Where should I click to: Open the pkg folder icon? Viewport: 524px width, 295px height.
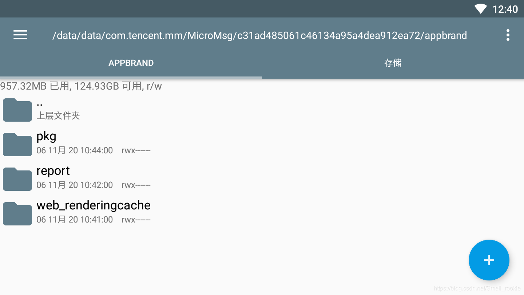tap(17, 144)
